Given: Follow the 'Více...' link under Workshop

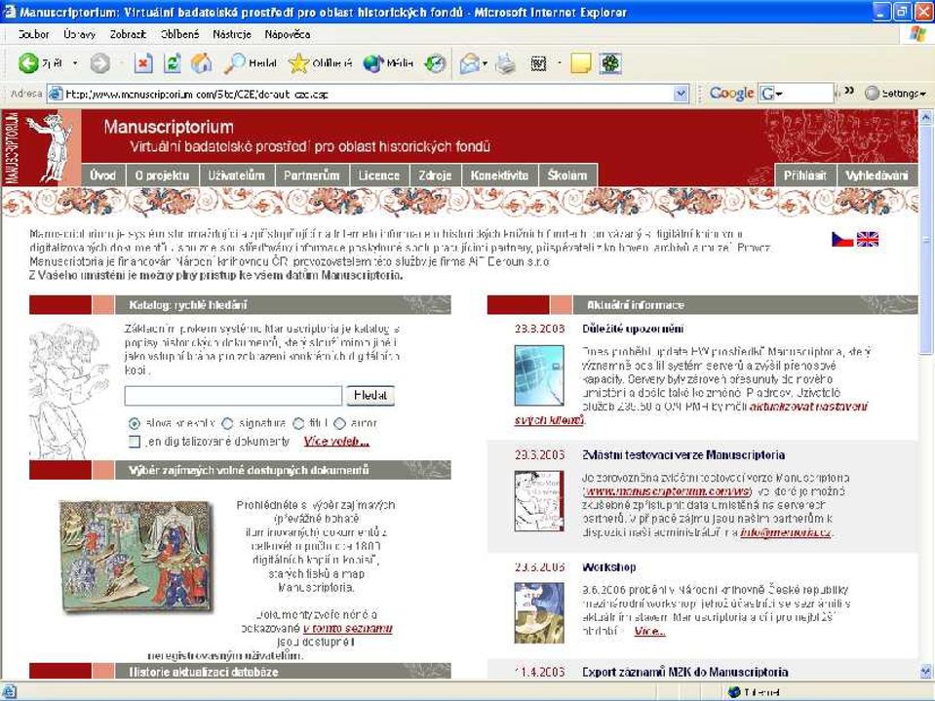Looking at the screenshot, I should pyautogui.click(x=649, y=631).
